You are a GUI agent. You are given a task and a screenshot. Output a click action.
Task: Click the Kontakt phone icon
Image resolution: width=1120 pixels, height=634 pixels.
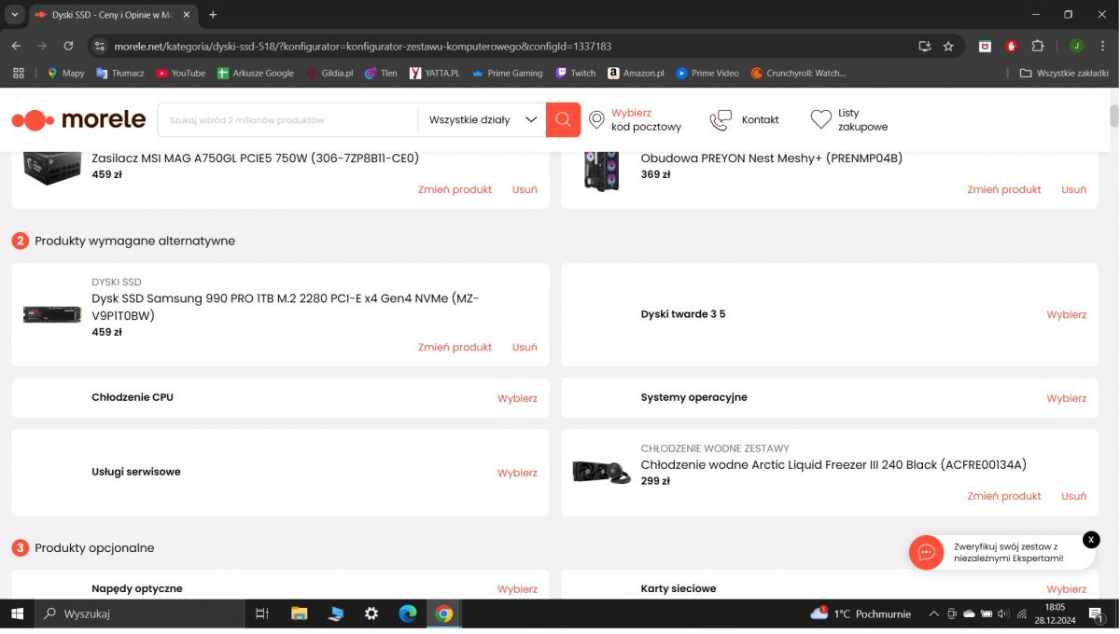(x=720, y=119)
